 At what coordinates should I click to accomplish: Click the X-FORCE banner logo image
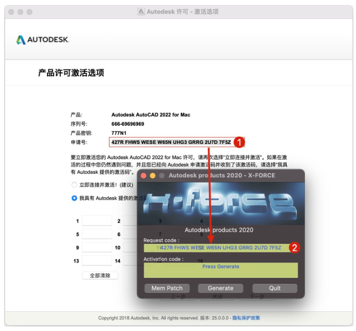tap(221, 203)
